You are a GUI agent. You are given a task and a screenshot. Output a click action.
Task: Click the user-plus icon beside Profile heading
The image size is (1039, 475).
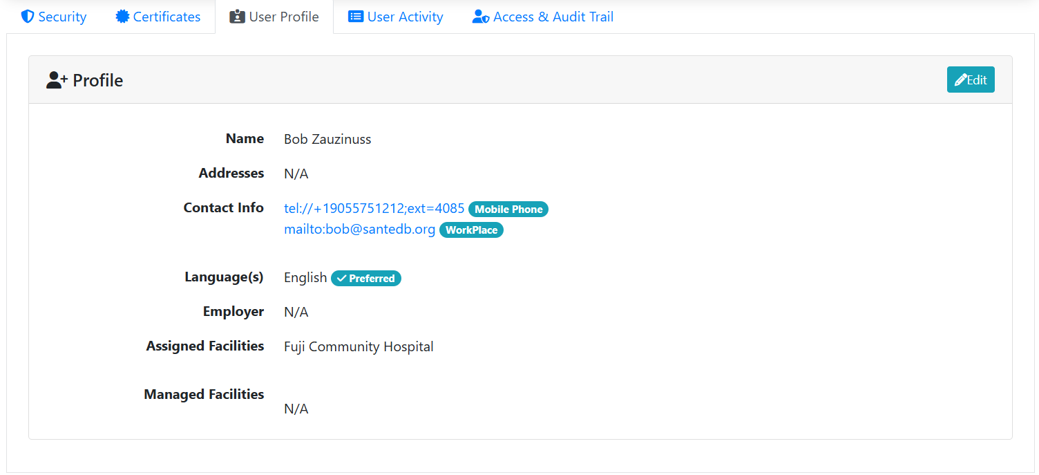tap(57, 80)
